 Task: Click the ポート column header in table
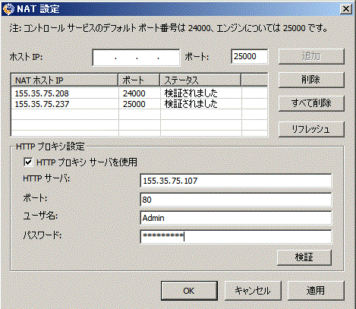point(139,80)
